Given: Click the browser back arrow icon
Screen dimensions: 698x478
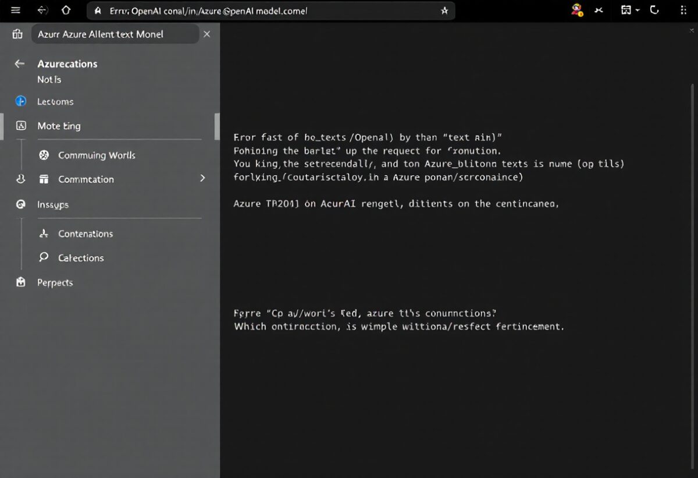Looking at the screenshot, I should [x=42, y=10].
